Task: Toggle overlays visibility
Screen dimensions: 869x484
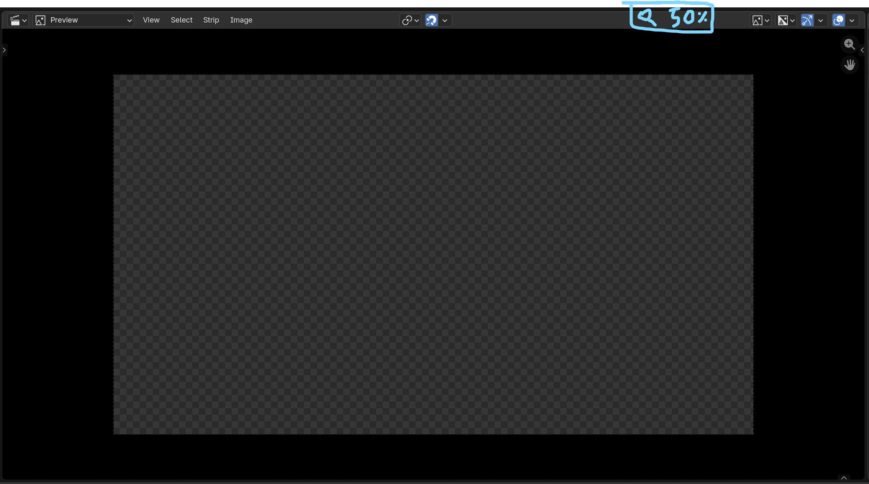Action: coord(839,20)
